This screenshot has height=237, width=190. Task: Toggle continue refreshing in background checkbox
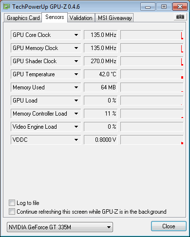[12, 211]
